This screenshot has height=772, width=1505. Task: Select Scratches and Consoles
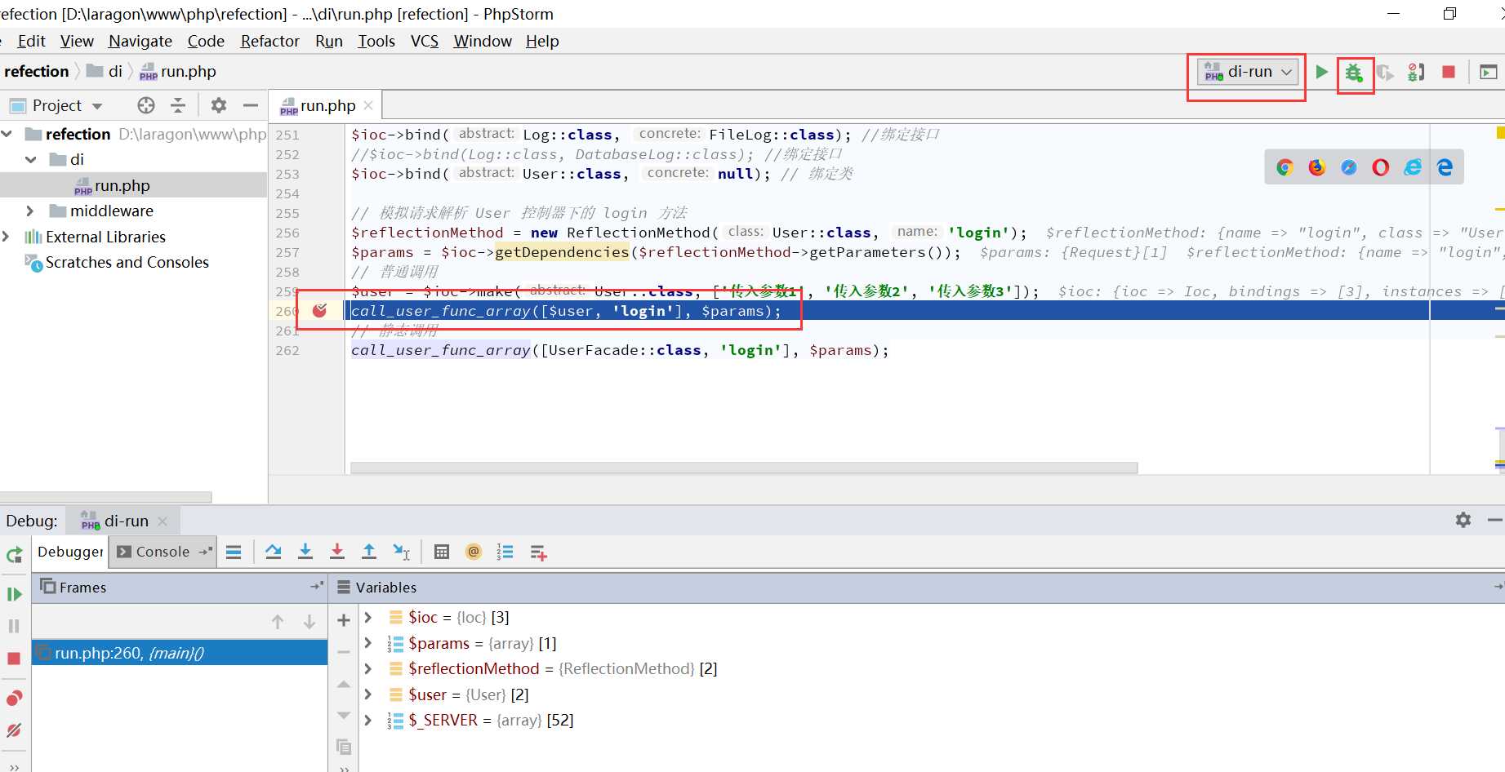pos(127,262)
